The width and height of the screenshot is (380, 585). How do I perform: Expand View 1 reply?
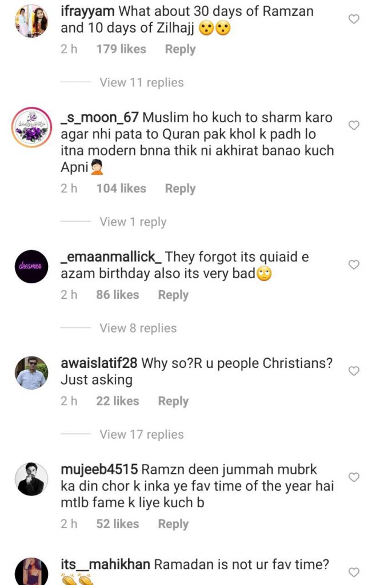pos(133,222)
